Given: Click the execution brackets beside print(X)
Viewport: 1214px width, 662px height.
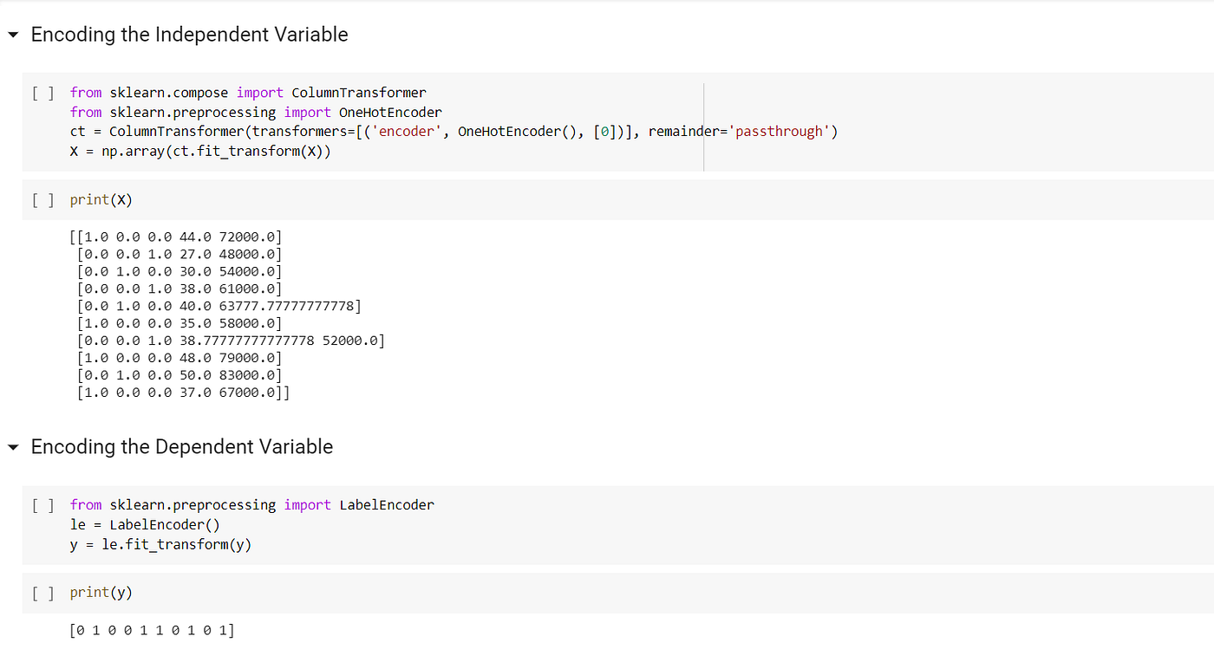Looking at the screenshot, I should tap(42, 199).
